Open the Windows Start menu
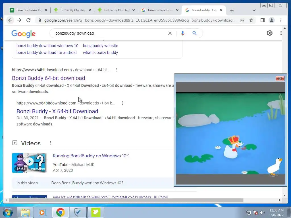This screenshot has width=291, height=218. pyautogui.click(x=7, y=212)
